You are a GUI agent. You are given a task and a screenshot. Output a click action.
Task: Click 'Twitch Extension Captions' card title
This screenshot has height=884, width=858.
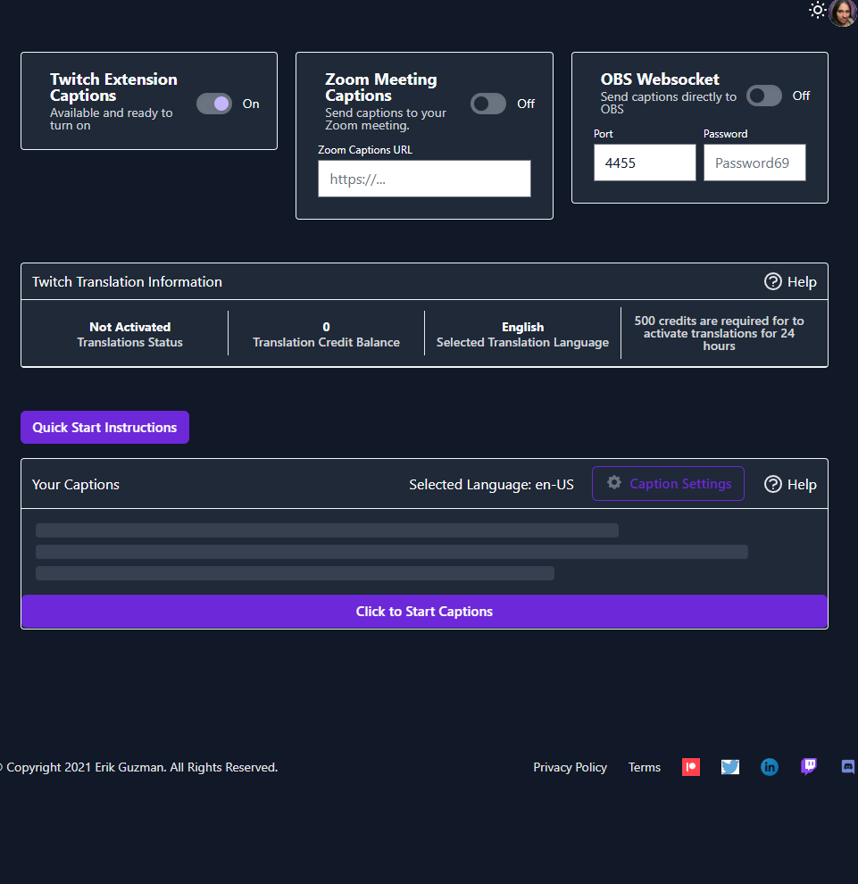[114, 88]
